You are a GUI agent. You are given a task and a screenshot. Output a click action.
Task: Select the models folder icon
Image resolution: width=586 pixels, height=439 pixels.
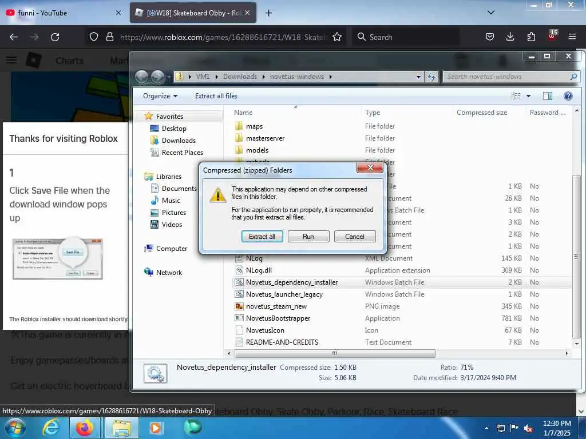[x=239, y=150]
